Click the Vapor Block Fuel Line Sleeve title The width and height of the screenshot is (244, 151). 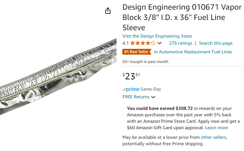click(x=182, y=17)
